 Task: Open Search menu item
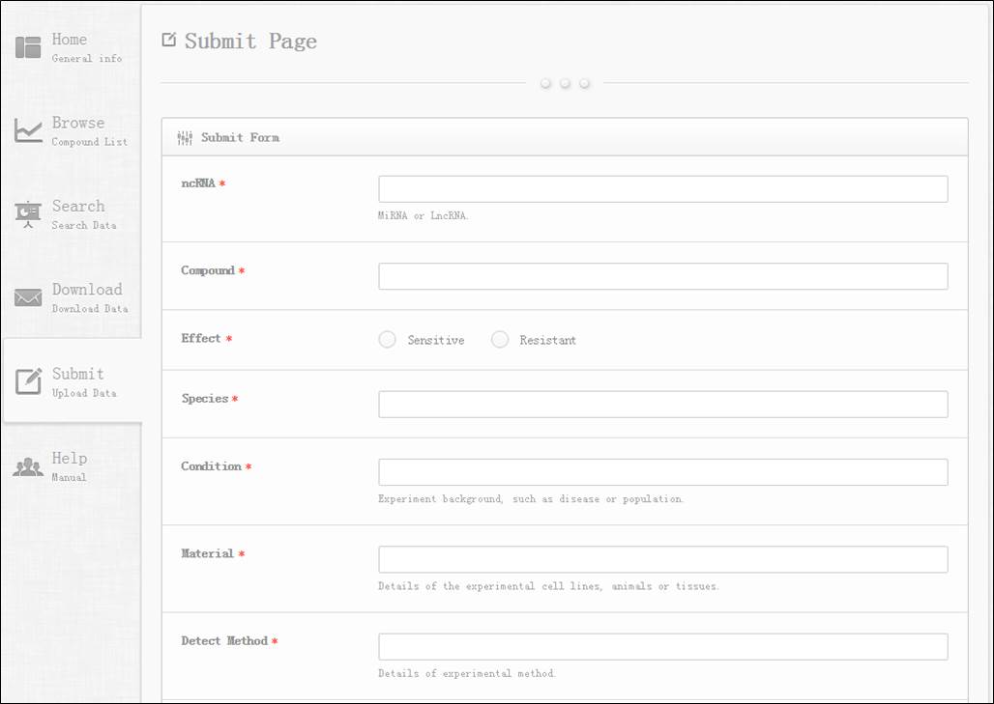[71, 214]
